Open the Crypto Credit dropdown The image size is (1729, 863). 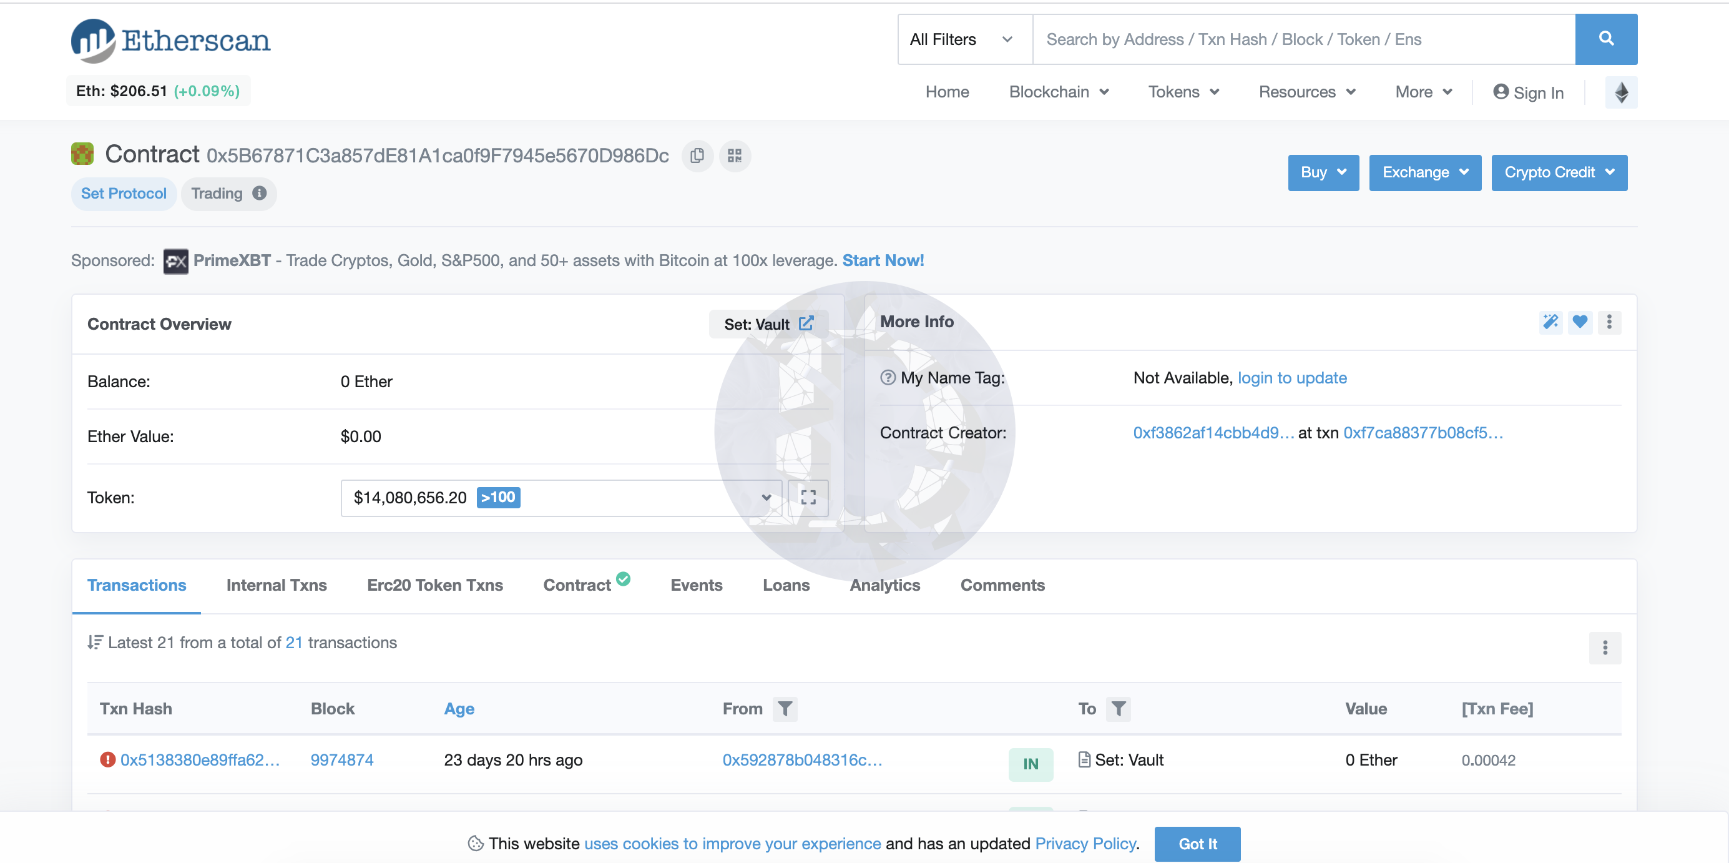pyautogui.click(x=1559, y=172)
